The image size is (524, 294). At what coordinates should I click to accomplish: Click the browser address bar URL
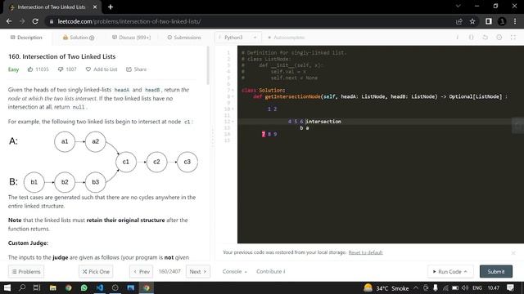(x=129, y=21)
